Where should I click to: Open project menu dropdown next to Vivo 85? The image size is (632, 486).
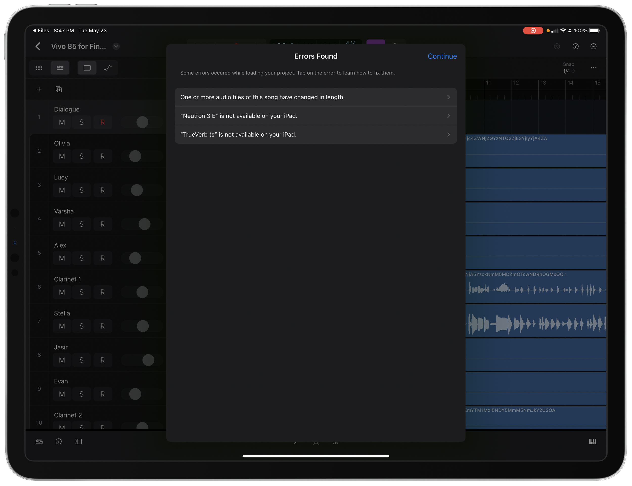pyautogui.click(x=116, y=46)
